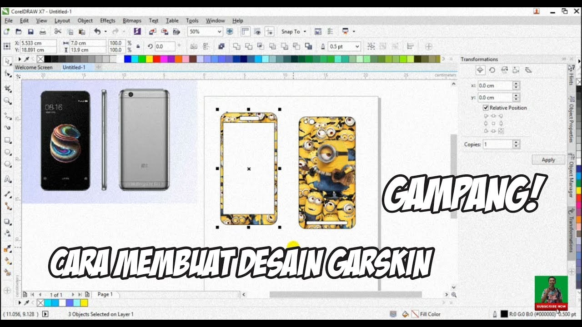The image size is (582, 327).
Task: Select the Shape tool in toolbox
Action: (7, 74)
